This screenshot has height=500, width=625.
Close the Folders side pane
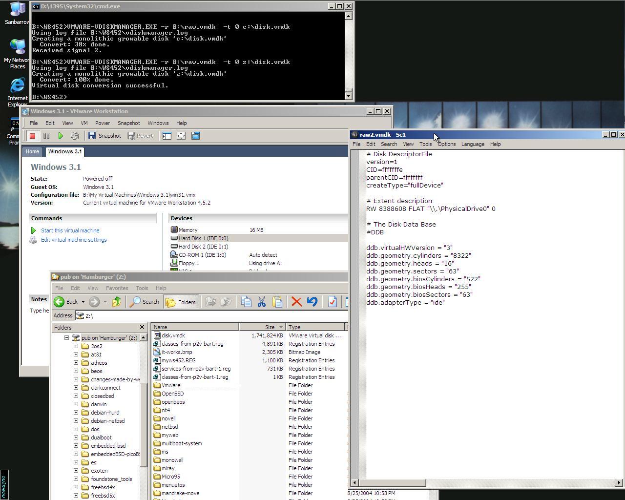coord(142,327)
